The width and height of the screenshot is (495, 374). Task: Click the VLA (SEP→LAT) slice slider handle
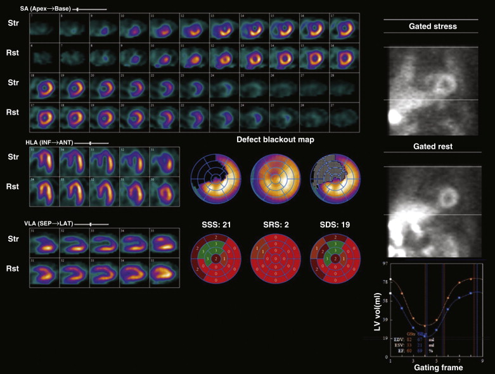tap(91, 223)
